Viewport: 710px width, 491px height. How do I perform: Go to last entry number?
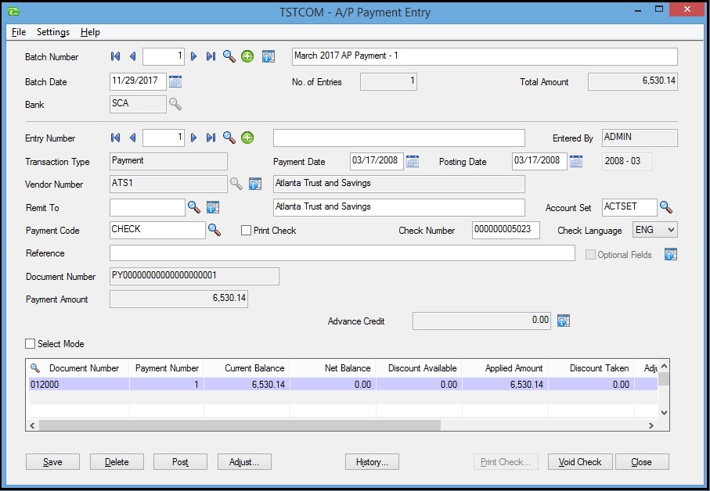211,138
